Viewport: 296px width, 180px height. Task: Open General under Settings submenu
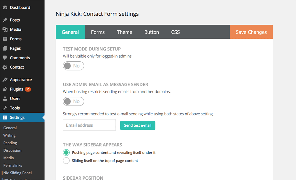coord(10,128)
